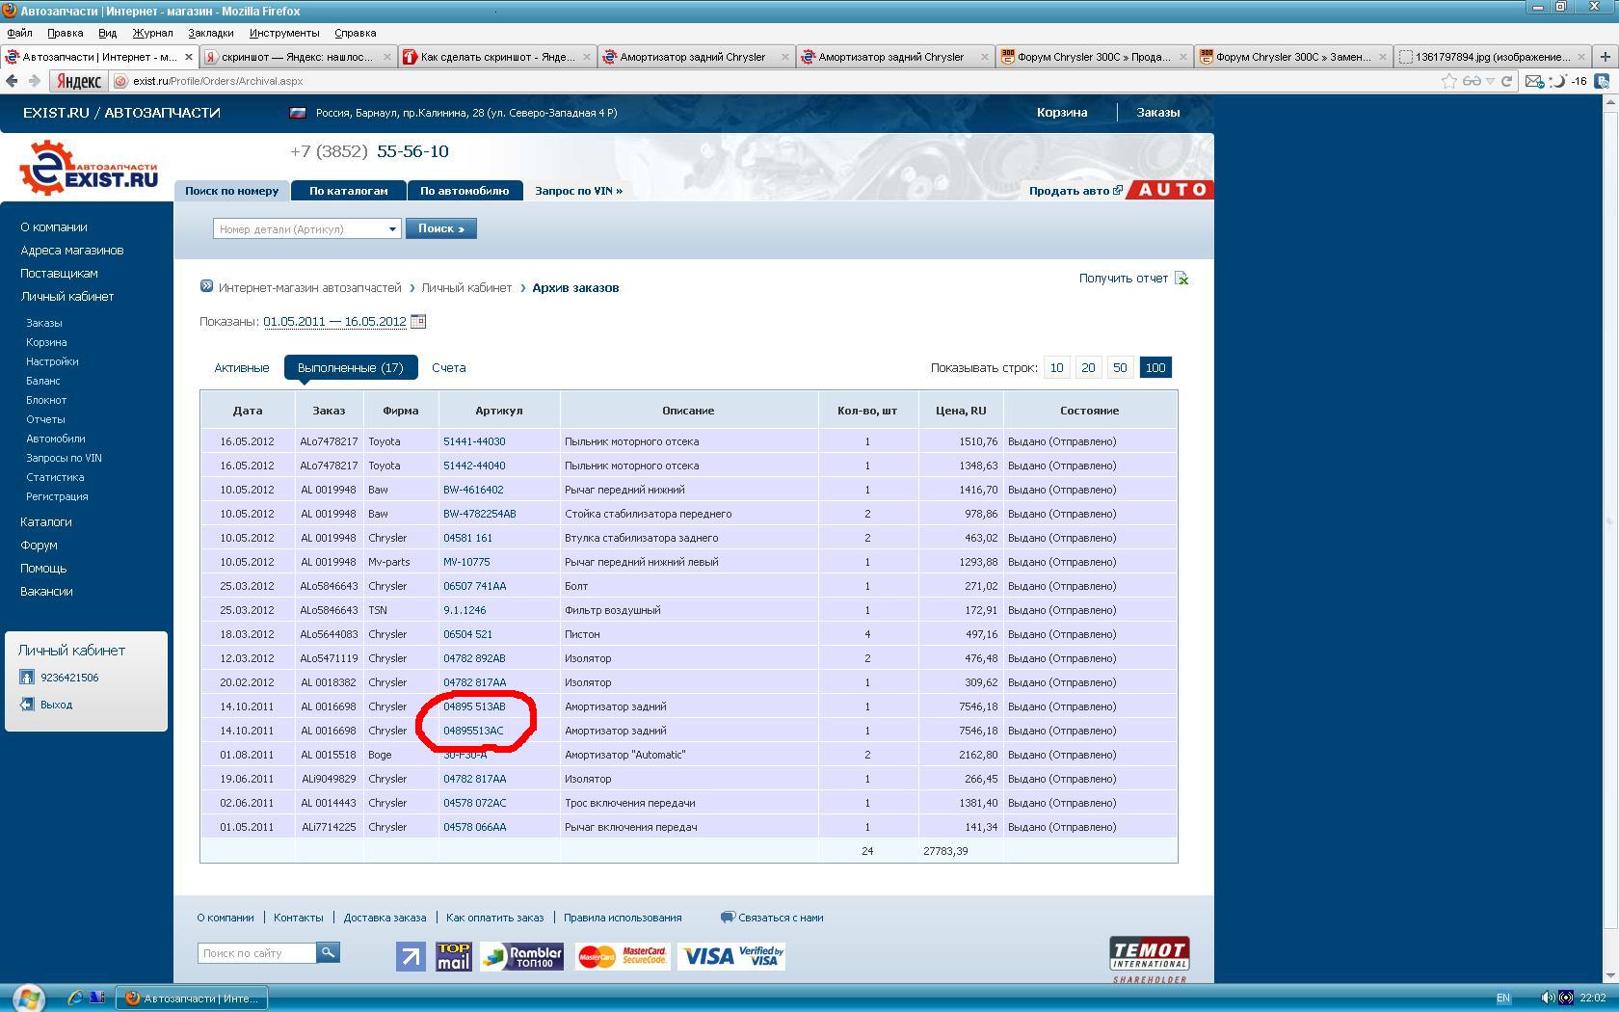Viewport: 1619px width, 1012px height.
Task: Click the VISA logo in footer
Action: (732, 956)
